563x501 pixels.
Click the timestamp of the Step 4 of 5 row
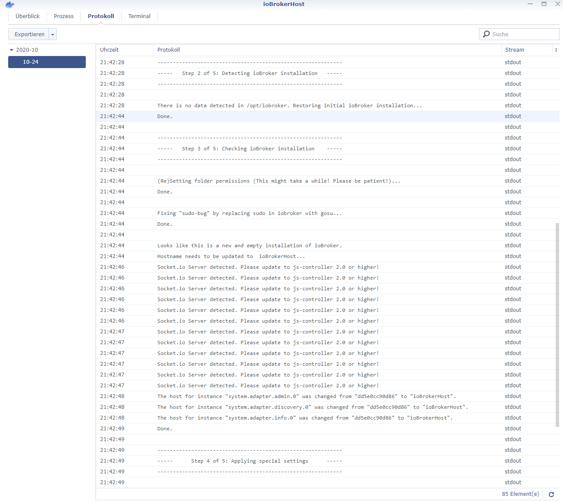coord(112,461)
